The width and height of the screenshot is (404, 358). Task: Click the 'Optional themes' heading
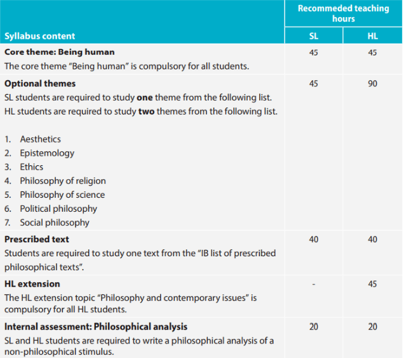[40, 83]
